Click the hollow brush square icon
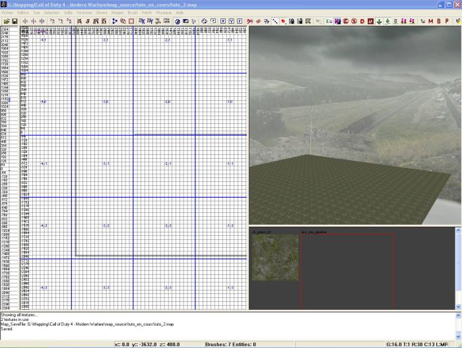Image resolution: width=462 pixels, height=348 pixels. click(131, 21)
